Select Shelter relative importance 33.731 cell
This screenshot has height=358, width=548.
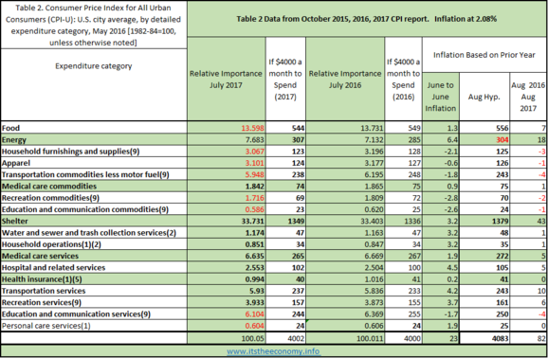[226, 221]
